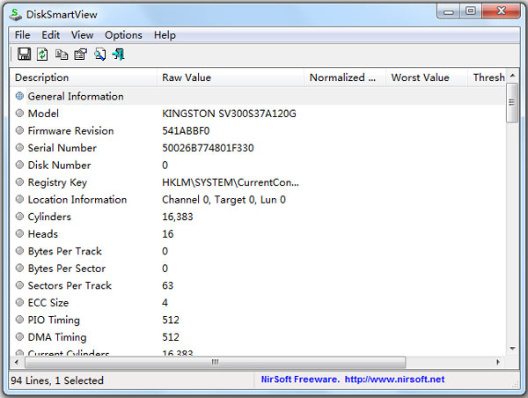Click the bullet icon beside Location Information
This screenshot has width=528, height=398.
click(19, 199)
